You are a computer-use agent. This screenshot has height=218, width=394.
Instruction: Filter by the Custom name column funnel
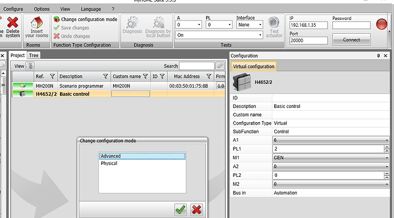click(145, 76)
